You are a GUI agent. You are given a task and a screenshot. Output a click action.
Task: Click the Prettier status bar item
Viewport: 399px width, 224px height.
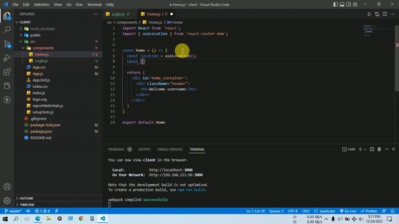click(x=369, y=211)
